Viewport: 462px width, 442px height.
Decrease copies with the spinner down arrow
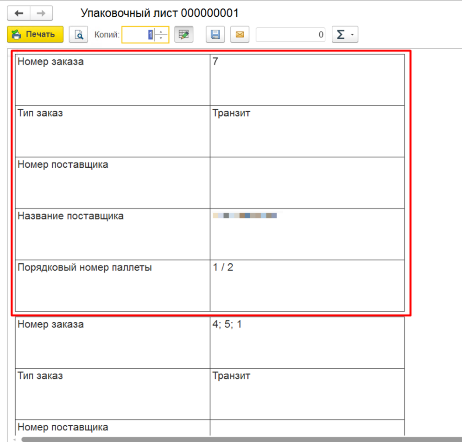pos(161,38)
